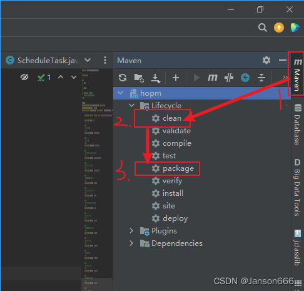Click the Big Data Tools D icon
Viewport: 304px width, 291px height.
coord(298,162)
